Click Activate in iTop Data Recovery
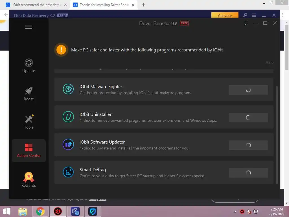The image size is (289, 217). 225,15
